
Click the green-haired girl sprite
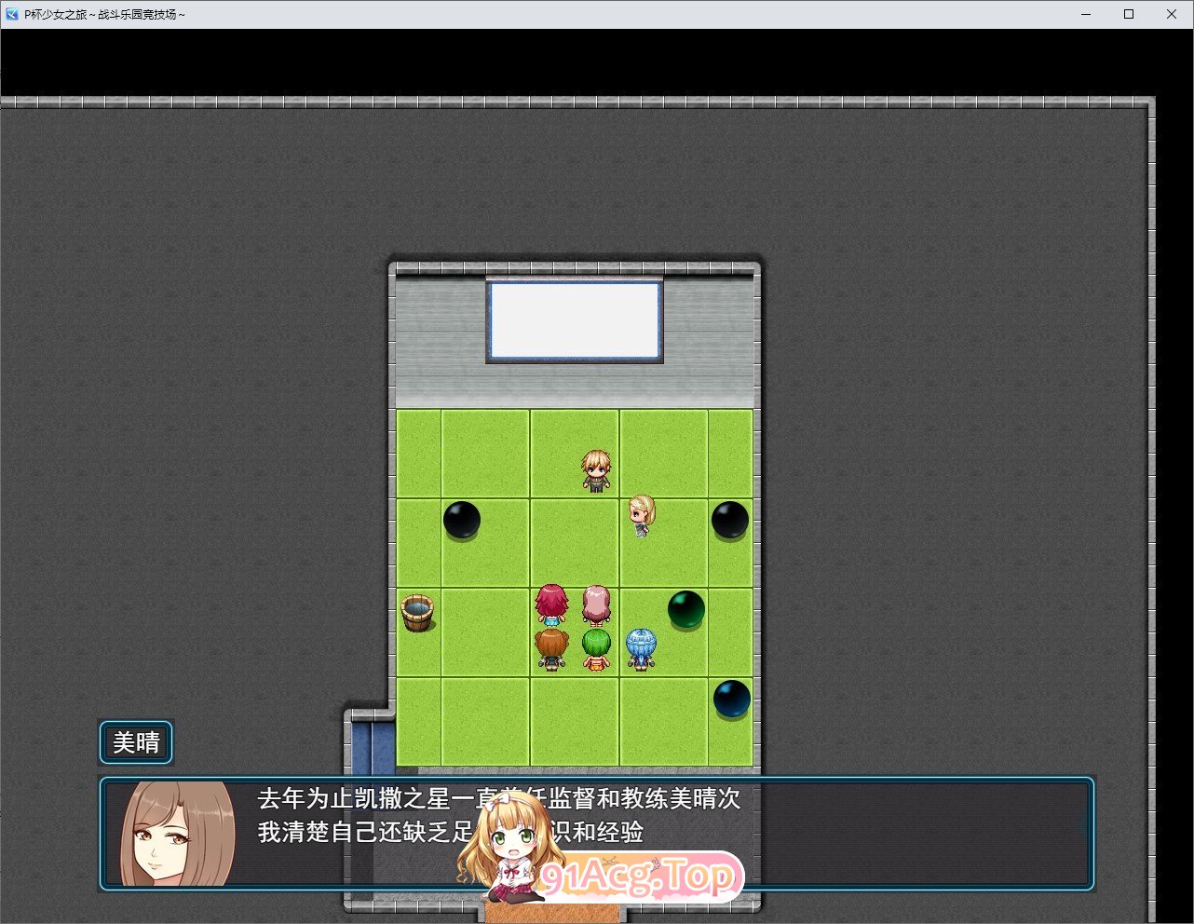point(596,649)
